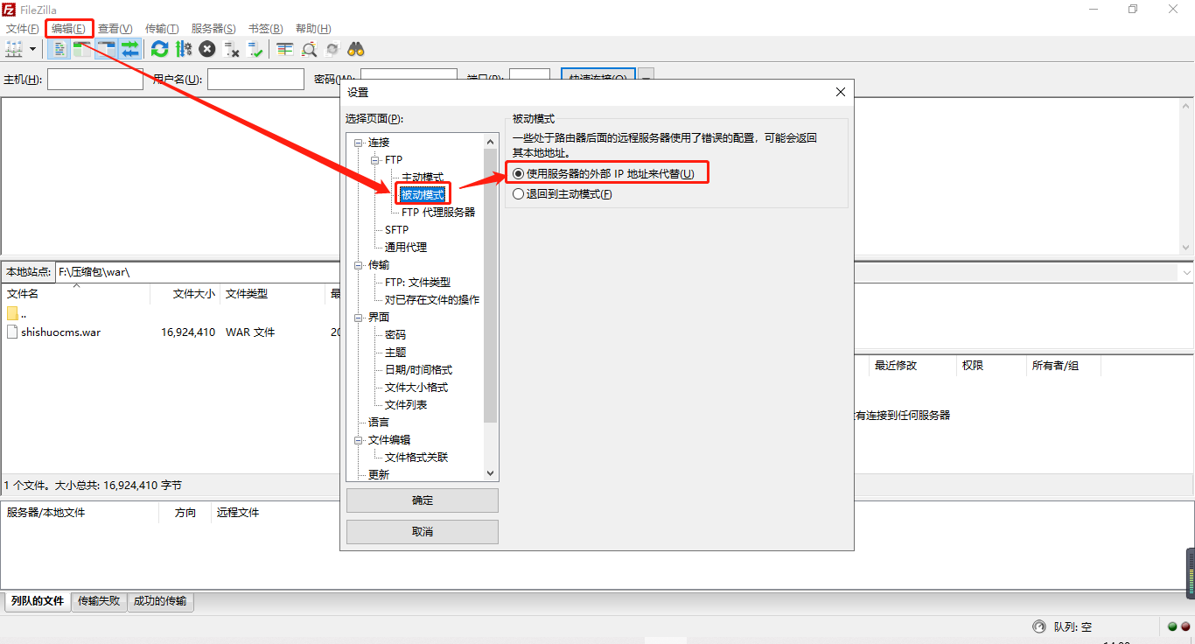Collapse the 文件编辑 tree node

click(x=358, y=440)
